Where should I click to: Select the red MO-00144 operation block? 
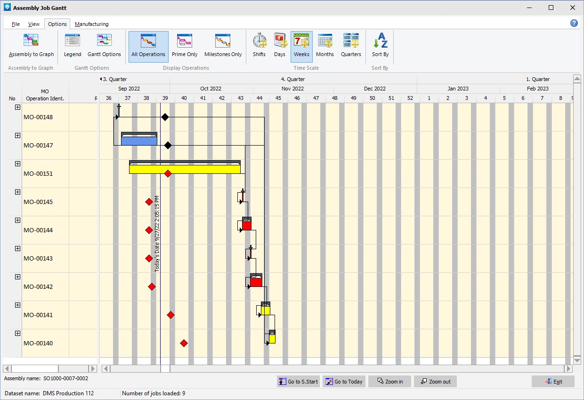coord(246,225)
